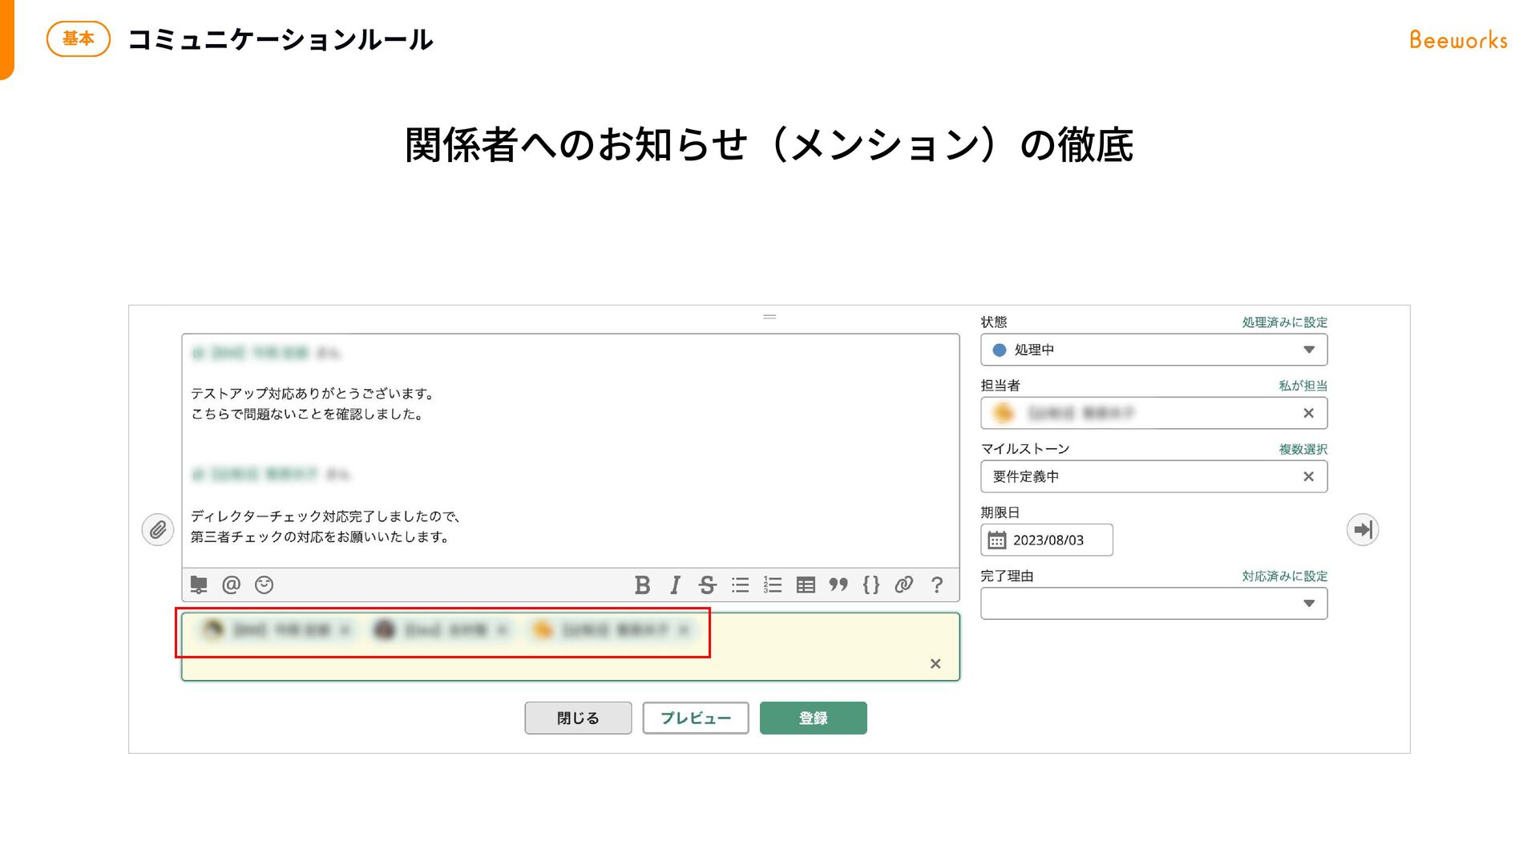This screenshot has width=1539, height=866.
Task: Toggle bold formatting in comment editor
Action: pyautogui.click(x=642, y=585)
